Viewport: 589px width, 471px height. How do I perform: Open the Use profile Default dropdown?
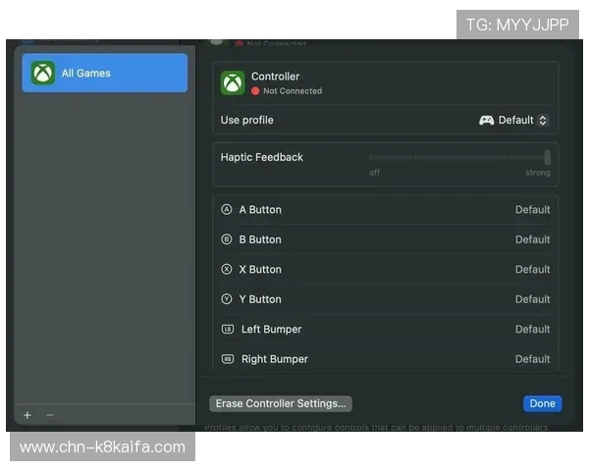coord(513,120)
